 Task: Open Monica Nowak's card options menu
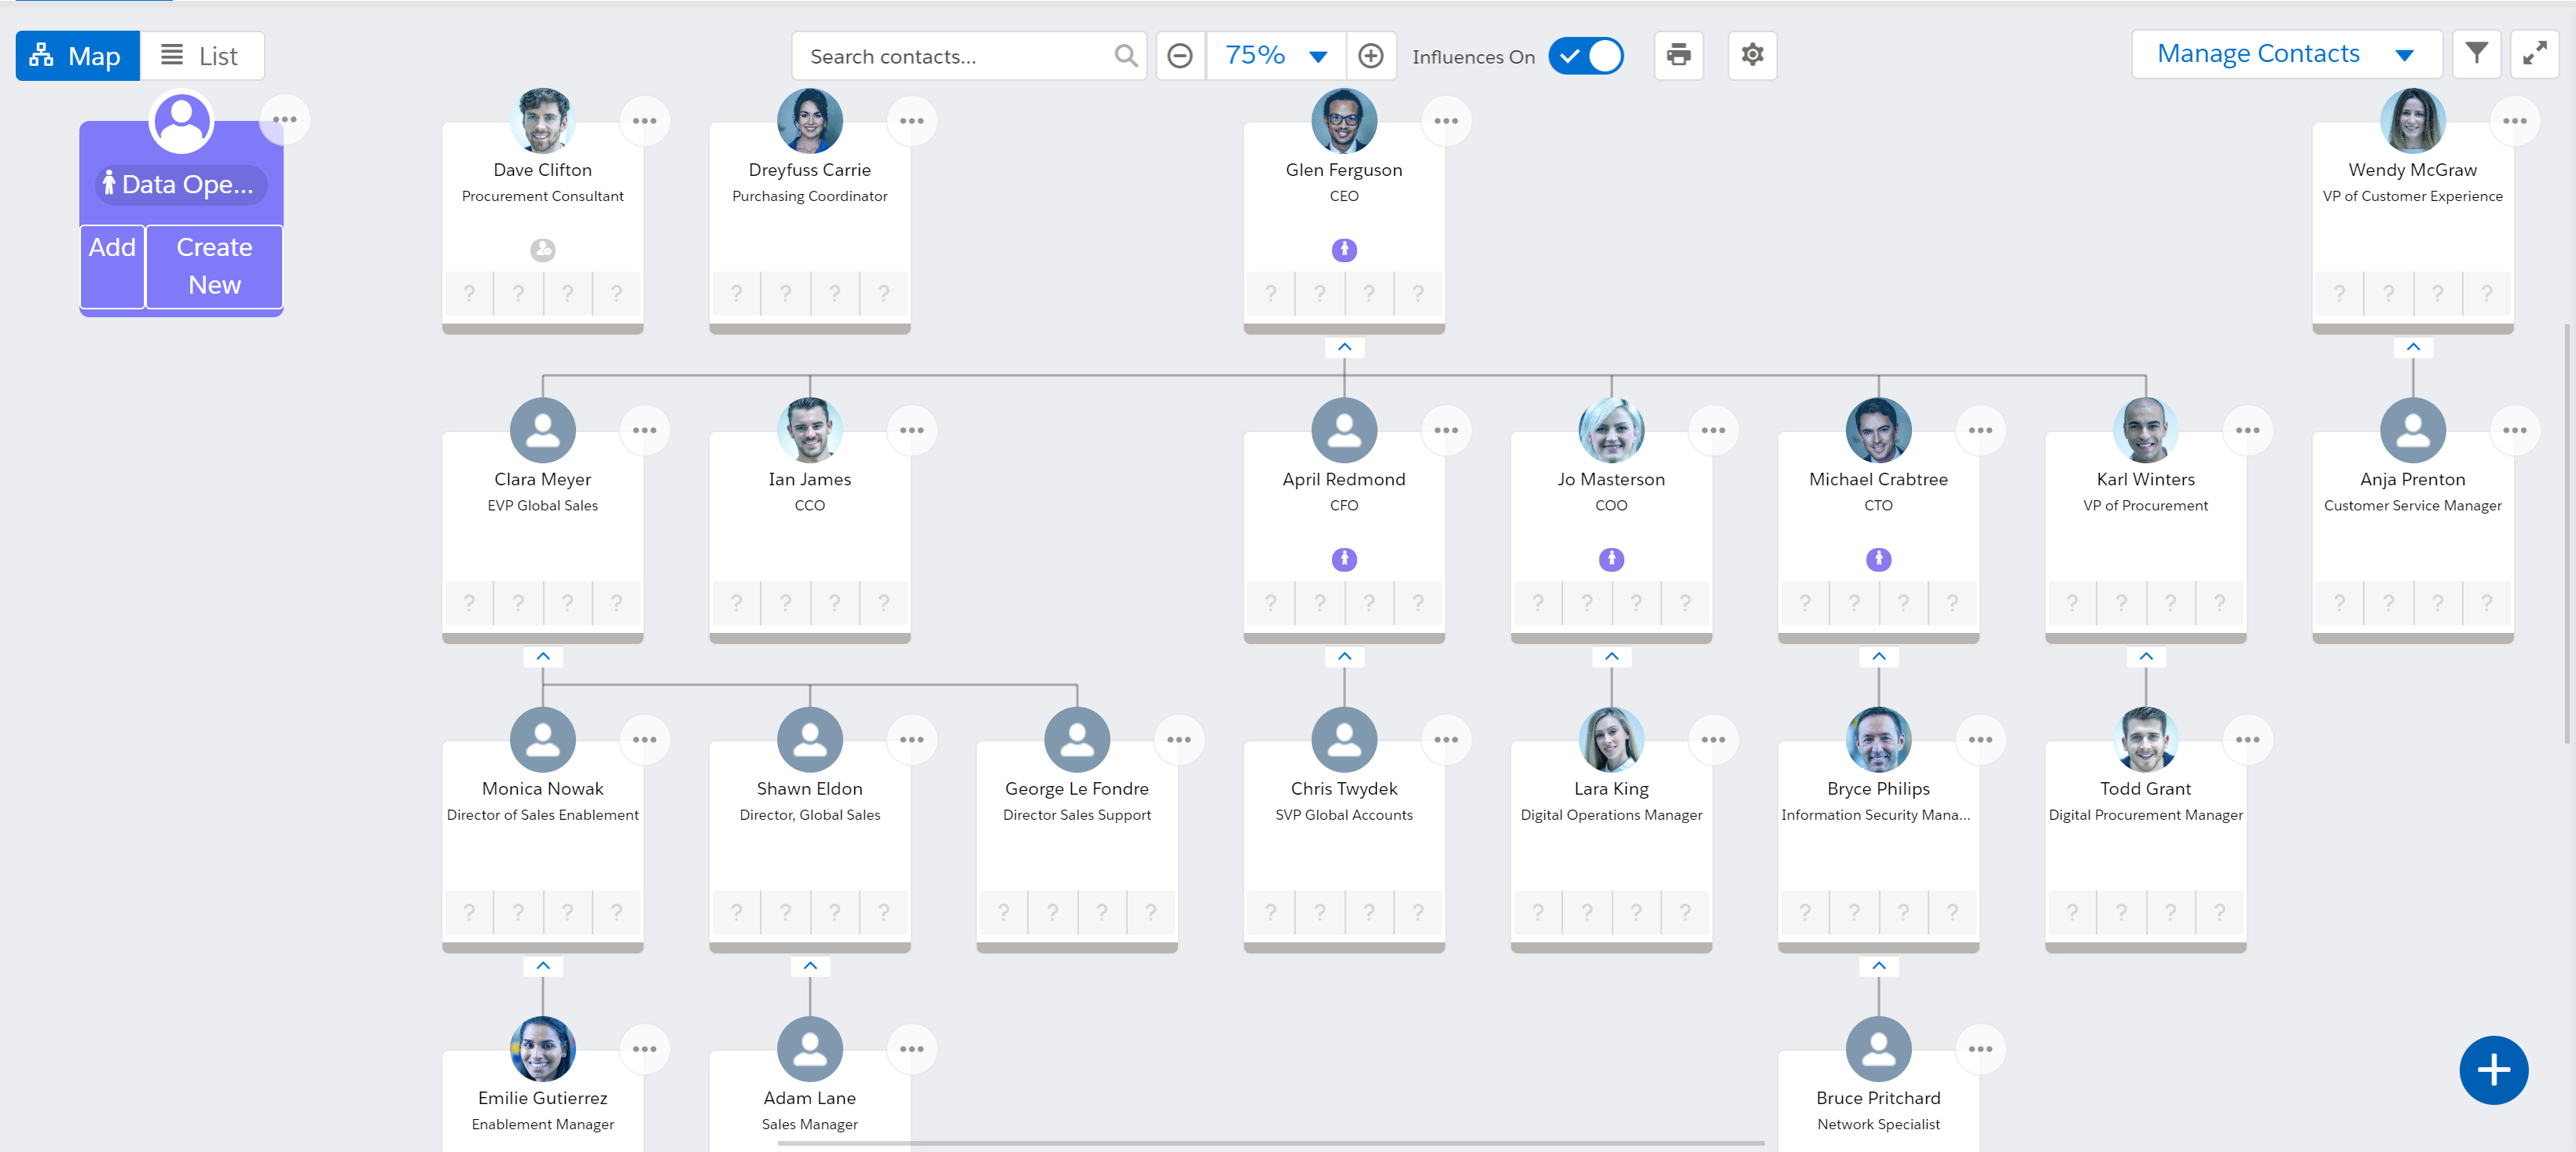pos(644,741)
